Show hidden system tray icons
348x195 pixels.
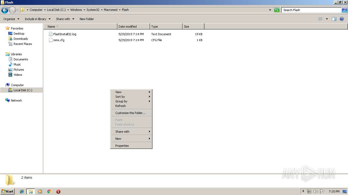point(303,191)
